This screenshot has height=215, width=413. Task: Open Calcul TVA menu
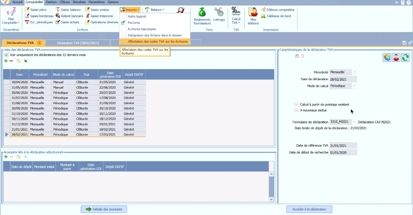pos(236,16)
